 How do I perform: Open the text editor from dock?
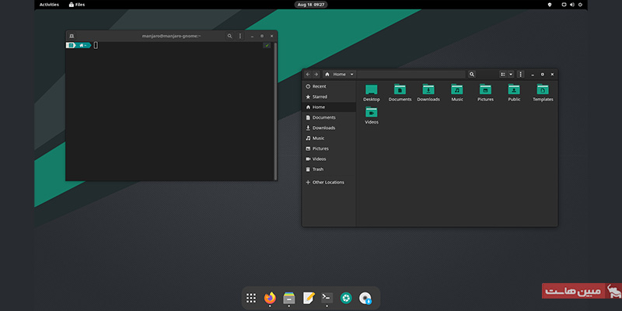tap(309, 298)
